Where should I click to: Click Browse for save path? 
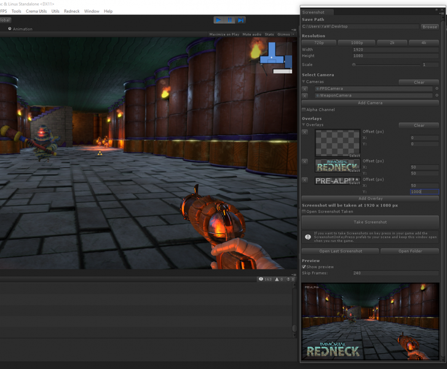click(x=430, y=27)
